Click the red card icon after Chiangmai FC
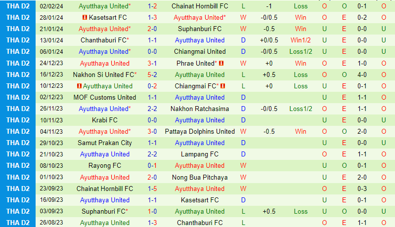Screen dimensions: 395x227 (x=223, y=86)
